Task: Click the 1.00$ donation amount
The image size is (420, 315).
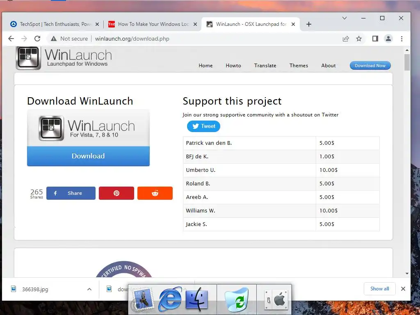Action: tap(327, 156)
